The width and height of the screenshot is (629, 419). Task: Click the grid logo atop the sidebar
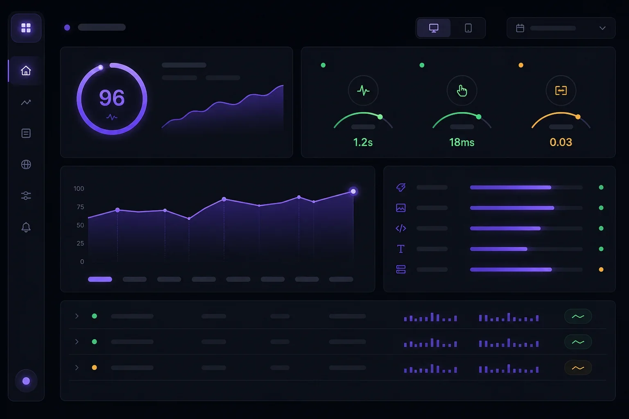pyautogui.click(x=26, y=28)
